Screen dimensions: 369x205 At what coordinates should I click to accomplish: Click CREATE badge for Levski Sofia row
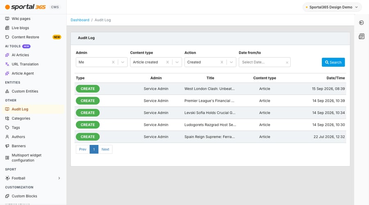[x=88, y=113]
